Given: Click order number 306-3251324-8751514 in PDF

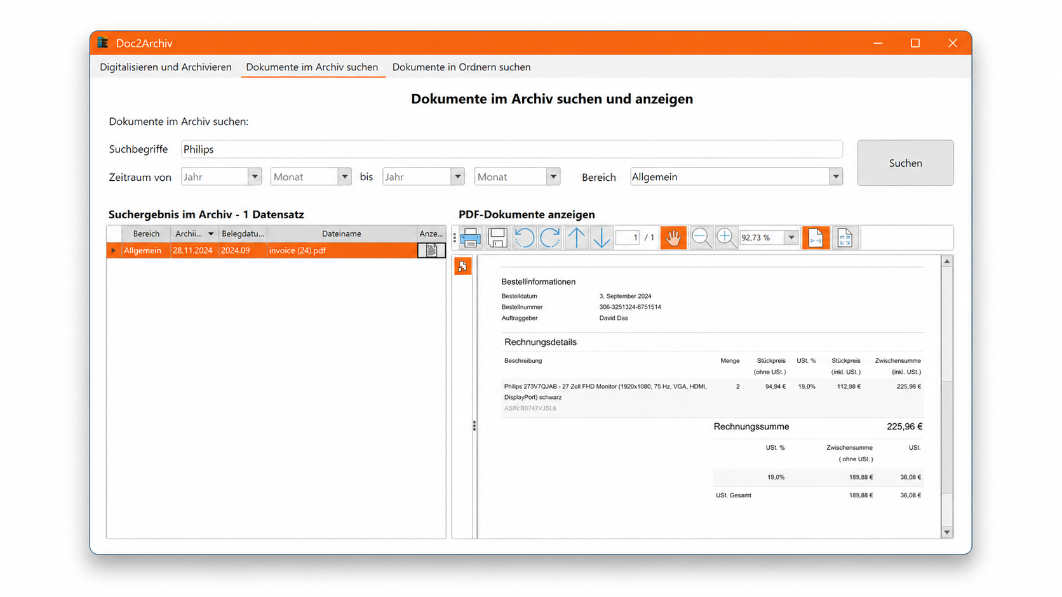Looking at the screenshot, I should (630, 307).
